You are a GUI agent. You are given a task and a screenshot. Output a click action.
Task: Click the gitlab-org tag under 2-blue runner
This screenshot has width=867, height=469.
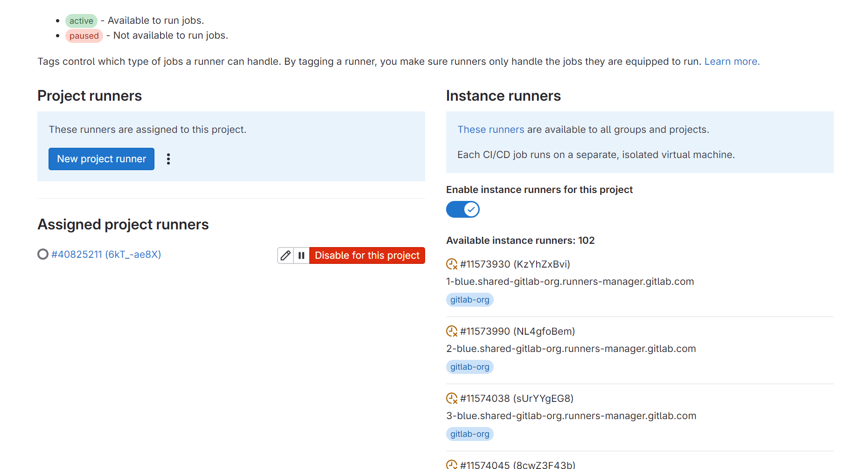(470, 367)
